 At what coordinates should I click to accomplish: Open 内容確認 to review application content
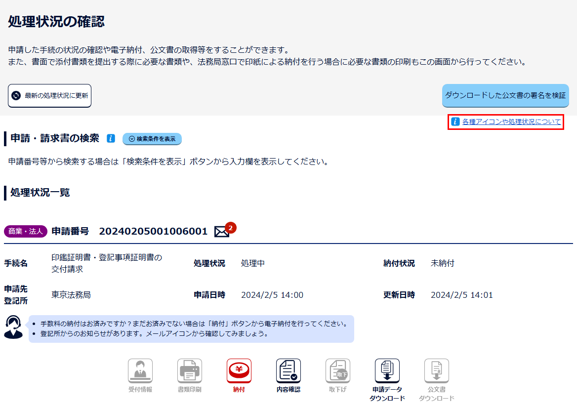click(x=288, y=371)
